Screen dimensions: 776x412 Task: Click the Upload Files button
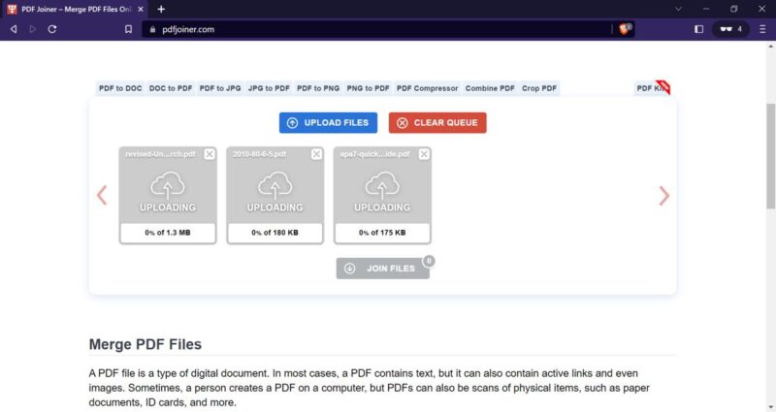(x=328, y=123)
